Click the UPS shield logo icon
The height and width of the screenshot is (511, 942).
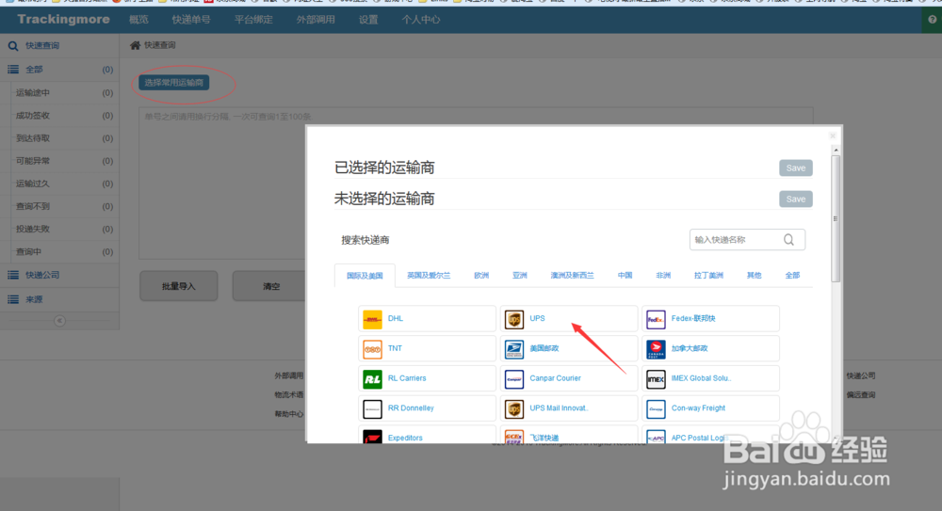point(514,319)
